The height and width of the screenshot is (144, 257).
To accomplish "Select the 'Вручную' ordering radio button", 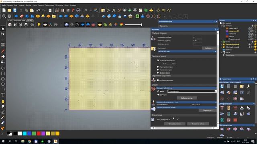I will [x=158, y=94].
